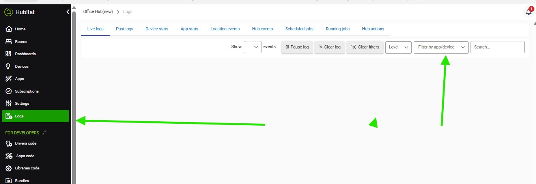Open the Device stats tab
The image size is (536, 184).
pyautogui.click(x=157, y=29)
